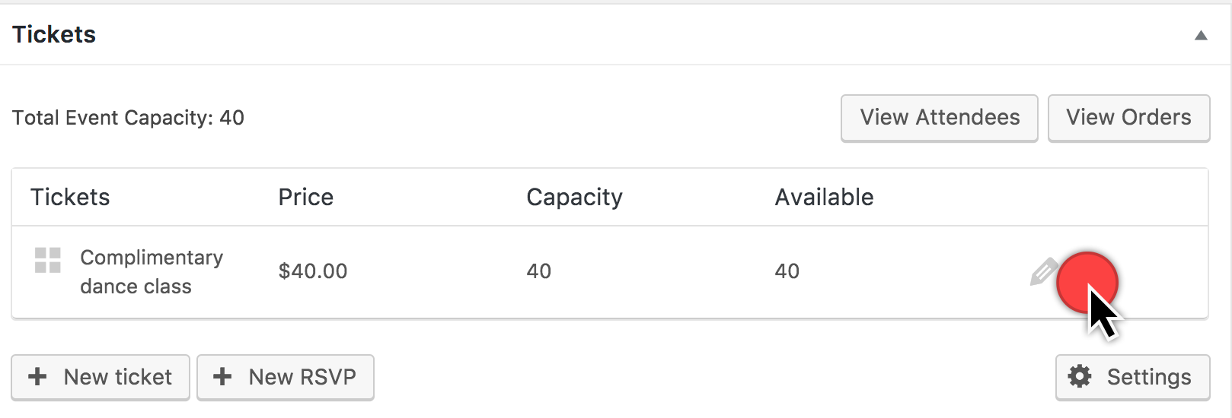Screen dimensions: 1232x418
Task: Open the View Orders page
Action: click(x=1128, y=118)
